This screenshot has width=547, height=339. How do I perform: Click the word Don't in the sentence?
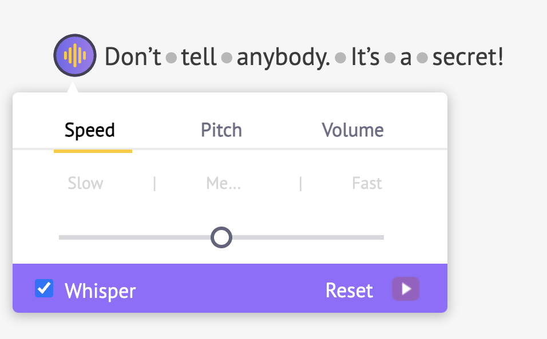[133, 57]
